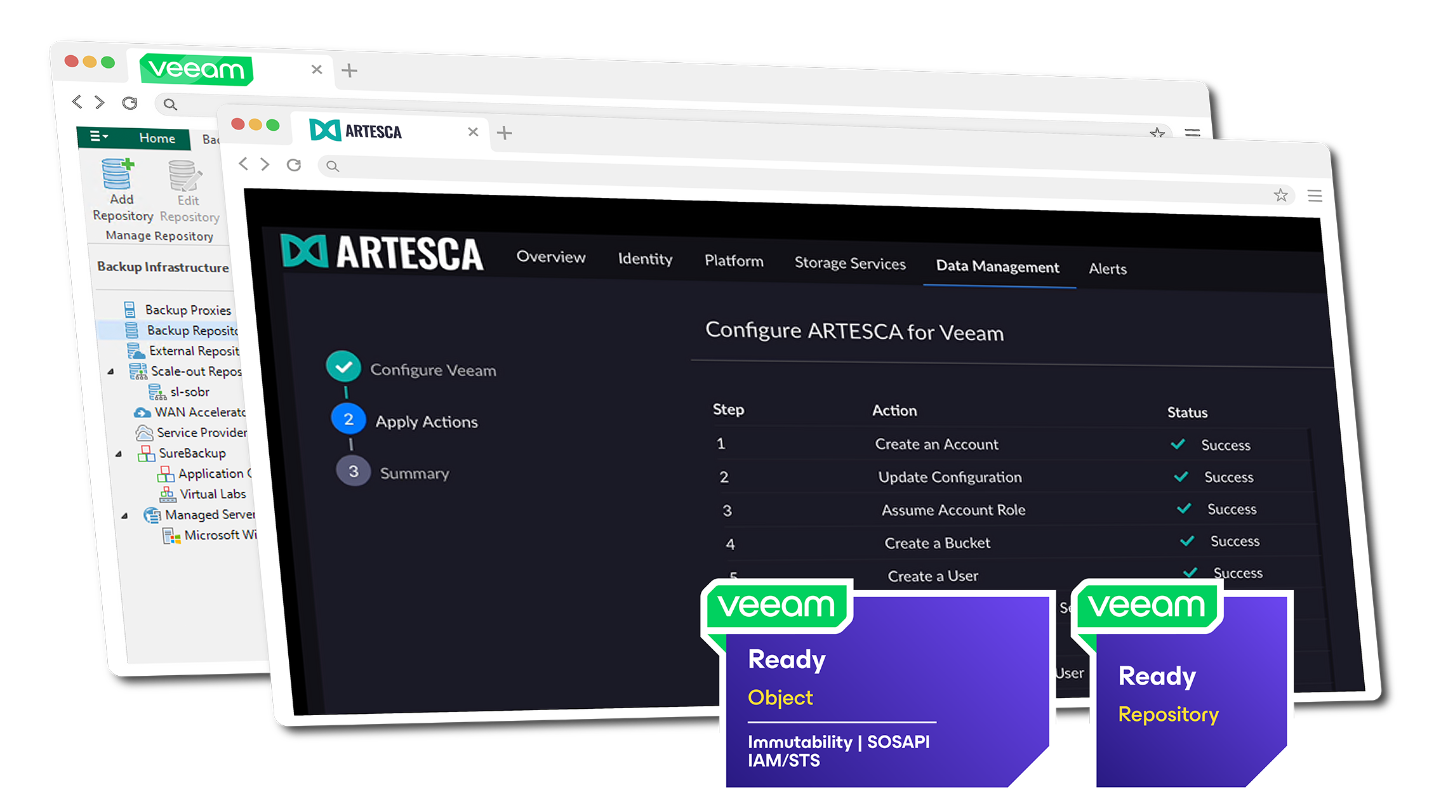Go back in ARTESCA browser window

click(x=243, y=164)
